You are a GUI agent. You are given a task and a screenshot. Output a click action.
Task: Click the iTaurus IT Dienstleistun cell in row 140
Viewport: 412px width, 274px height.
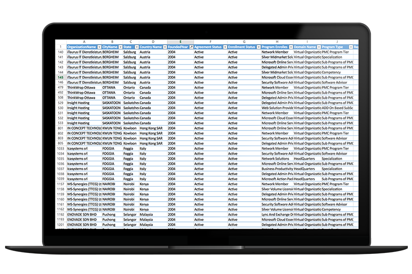(84, 52)
